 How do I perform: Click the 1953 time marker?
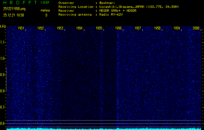(x=60, y=28)
